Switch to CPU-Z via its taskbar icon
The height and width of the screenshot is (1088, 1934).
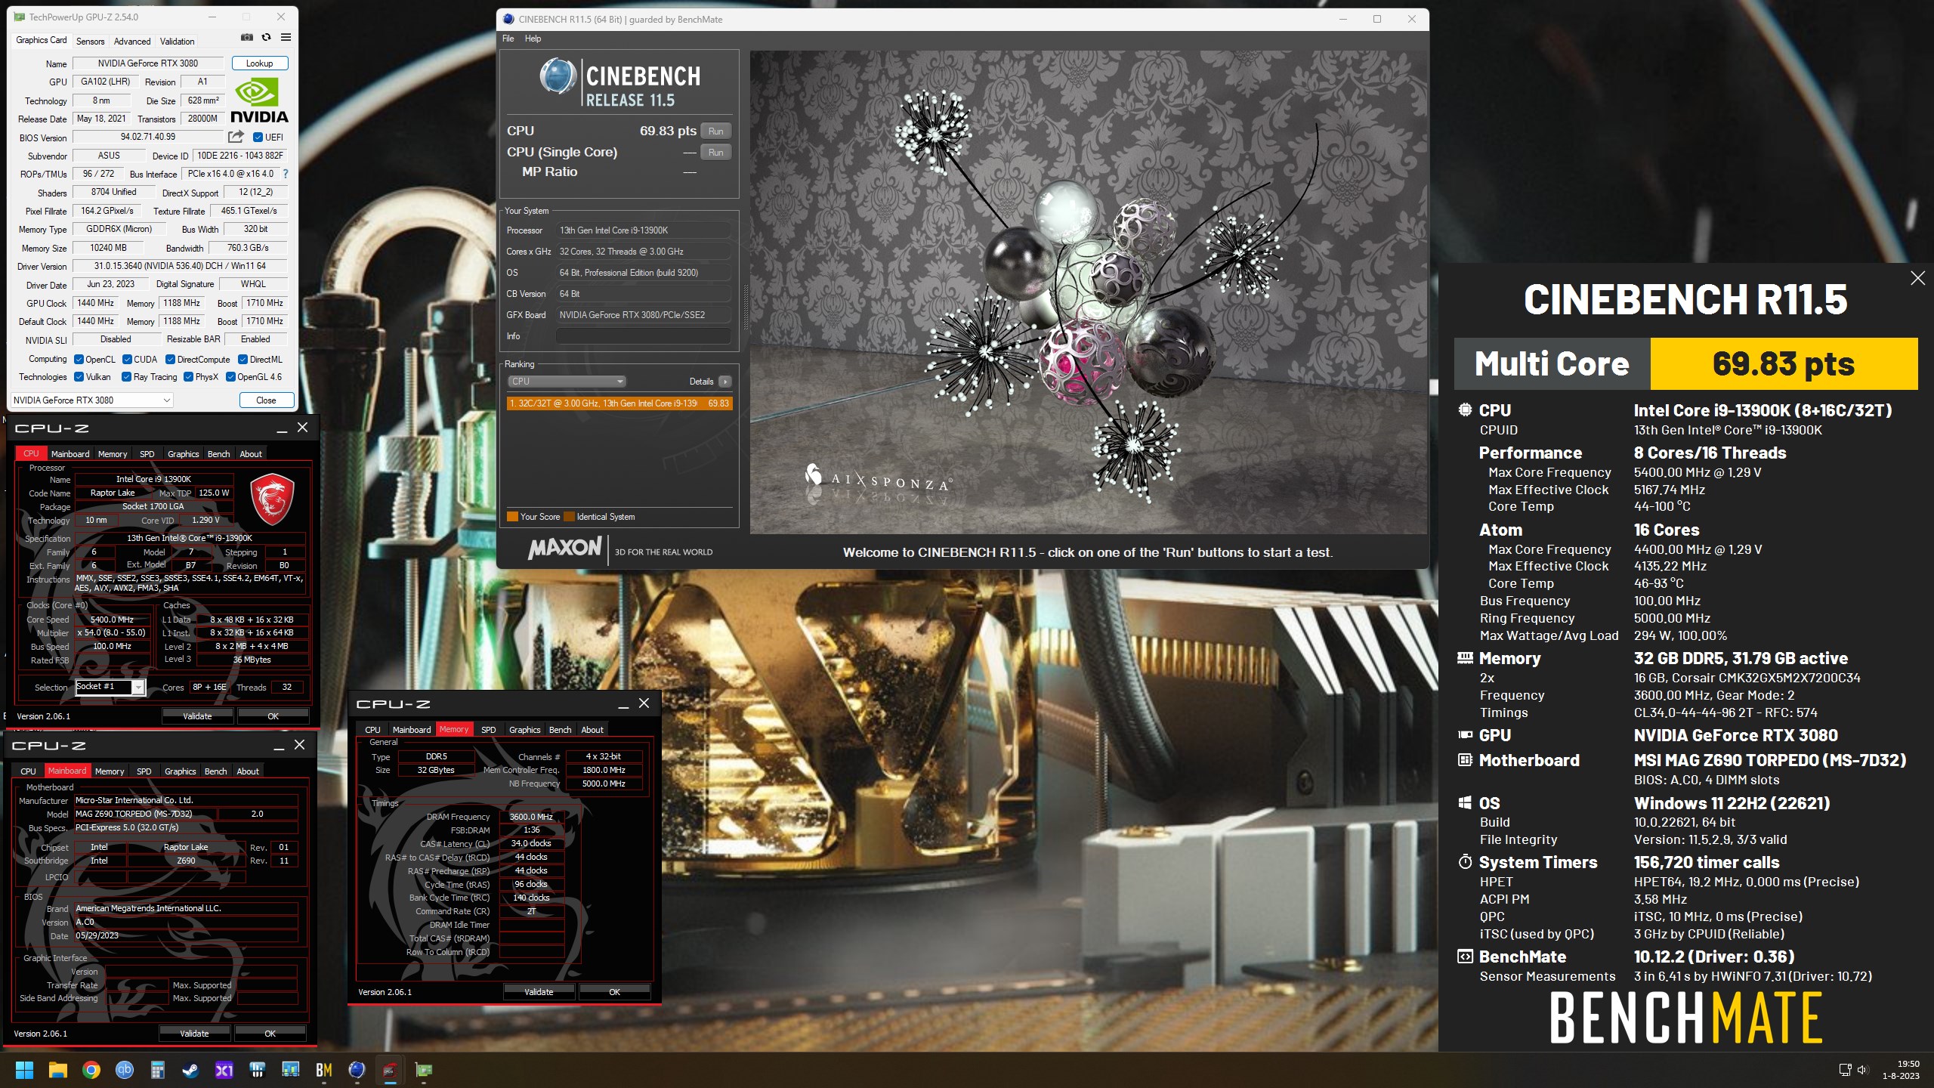point(391,1070)
